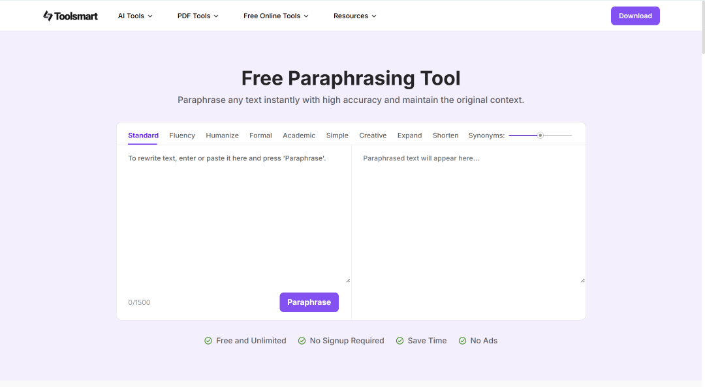Choose the Simple mode tab
Viewport: 705px width, 387px height.
coord(337,136)
